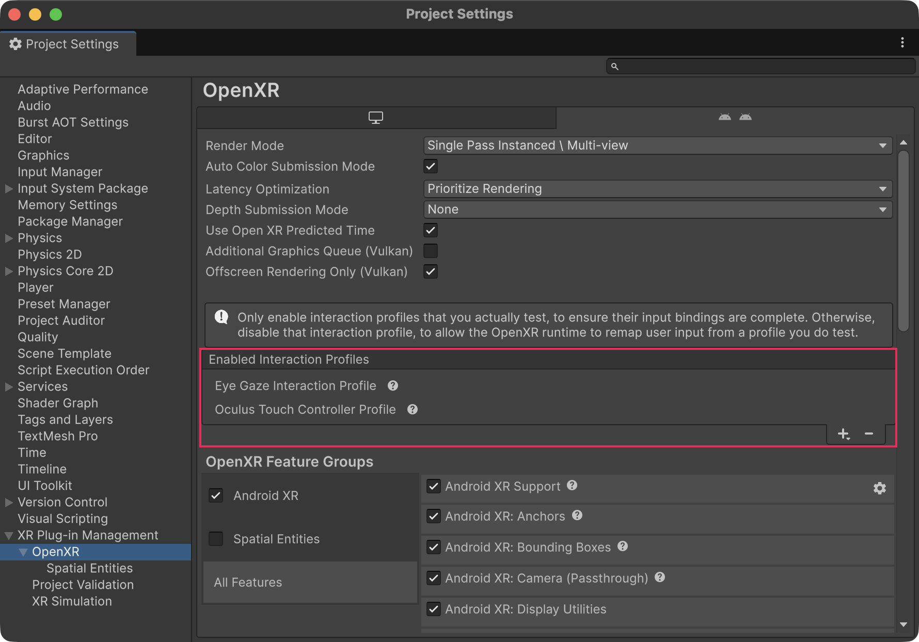
Task: Select the Project Settings window tab
Action: coord(68,44)
